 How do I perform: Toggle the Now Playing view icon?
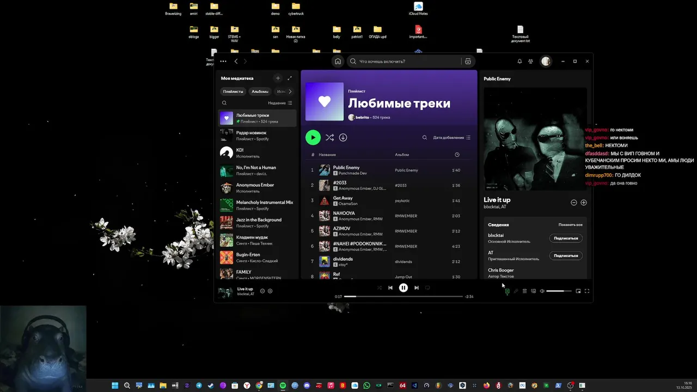(507, 291)
